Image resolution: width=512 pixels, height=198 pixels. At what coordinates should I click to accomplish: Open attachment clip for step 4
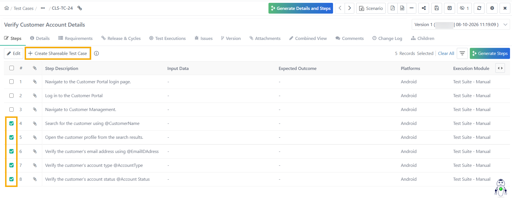[x=35, y=124]
